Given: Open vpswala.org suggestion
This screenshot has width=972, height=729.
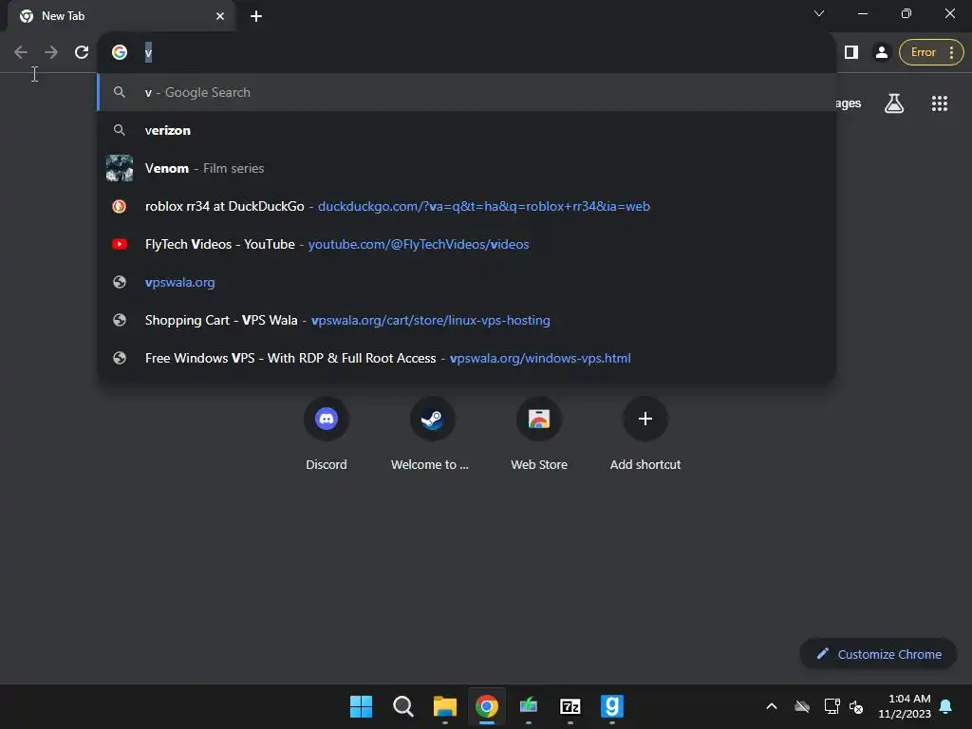Looking at the screenshot, I should pos(467,282).
